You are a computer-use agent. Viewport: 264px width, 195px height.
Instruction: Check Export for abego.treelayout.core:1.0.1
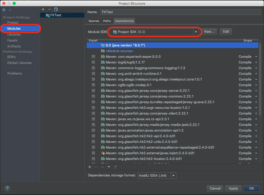point(93,79)
